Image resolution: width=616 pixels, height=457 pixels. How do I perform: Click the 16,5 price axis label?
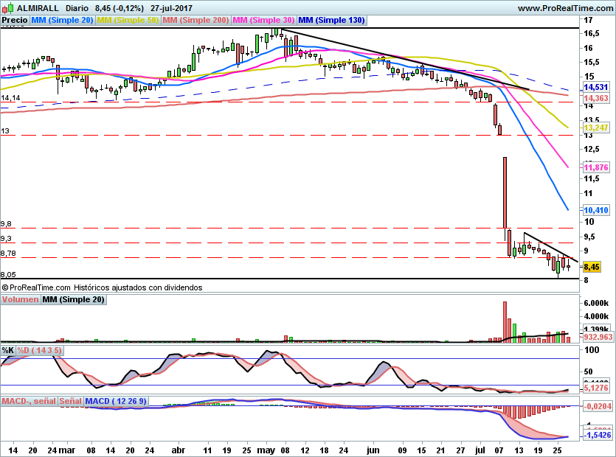coord(591,33)
